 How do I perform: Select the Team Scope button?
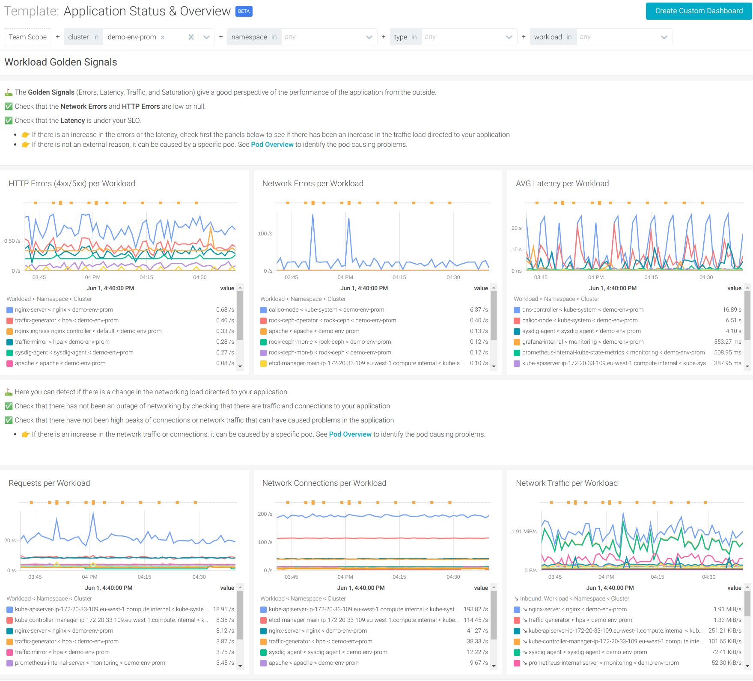coord(28,37)
